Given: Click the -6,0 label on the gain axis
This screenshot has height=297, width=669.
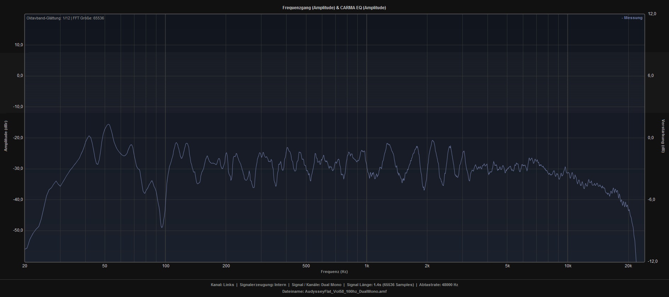Looking at the screenshot, I should tap(651, 200).
